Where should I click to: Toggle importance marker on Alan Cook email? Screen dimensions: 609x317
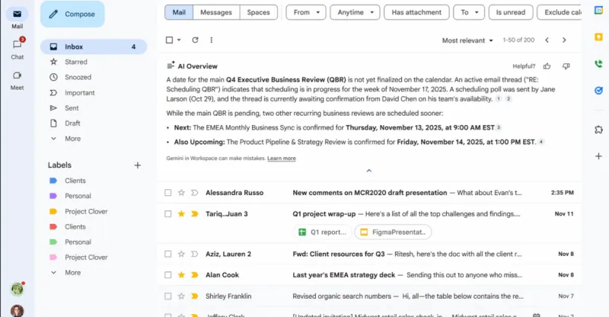195,275
